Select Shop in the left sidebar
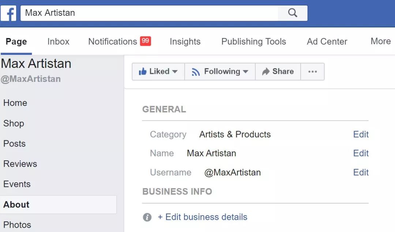Image resolution: width=395 pixels, height=232 pixels. point(14,123)
